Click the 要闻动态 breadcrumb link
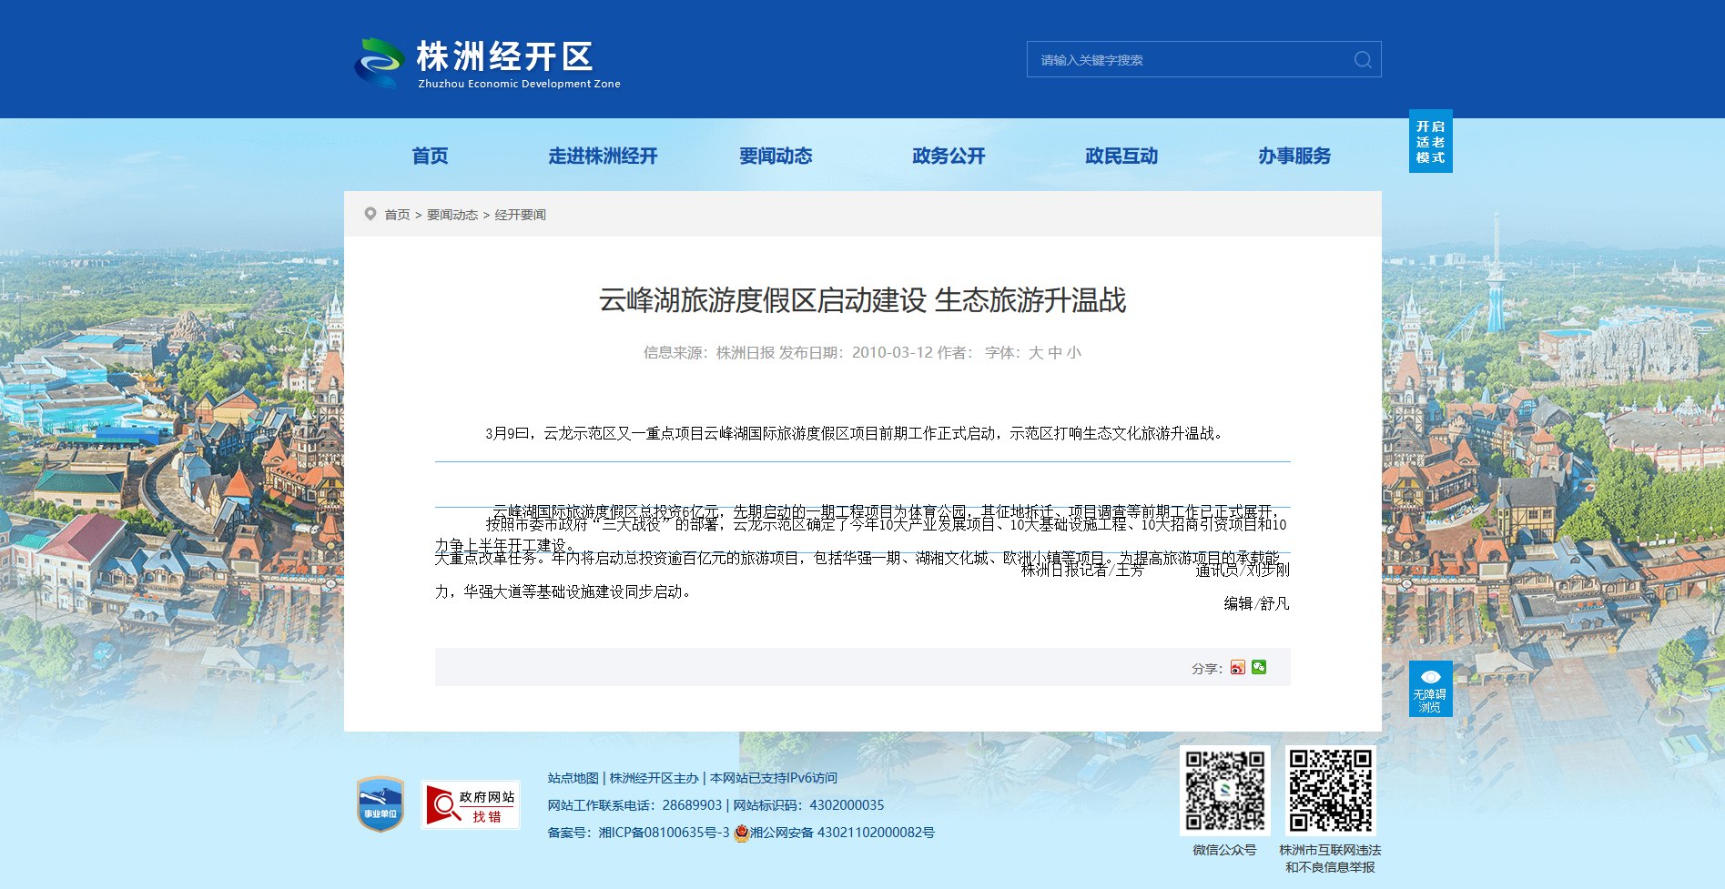Image resolution: width=1725 pixels, height=889 pixels. tap(452, 216)
